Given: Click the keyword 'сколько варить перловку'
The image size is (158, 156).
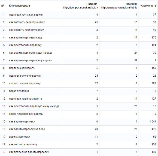Looking at the screenshot, I should click(25, 83).
